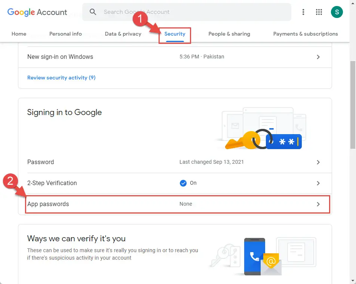The image size is (356, 284).
Task: Open the three-dot options menu
Action: [x=303, y=12]
